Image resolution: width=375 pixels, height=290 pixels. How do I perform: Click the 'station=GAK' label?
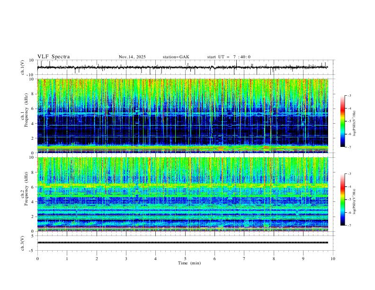pos(176,57)
